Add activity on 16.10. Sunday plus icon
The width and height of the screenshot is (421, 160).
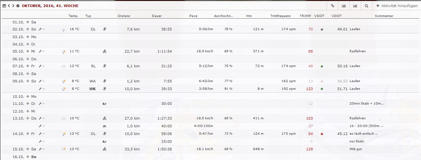28,157
